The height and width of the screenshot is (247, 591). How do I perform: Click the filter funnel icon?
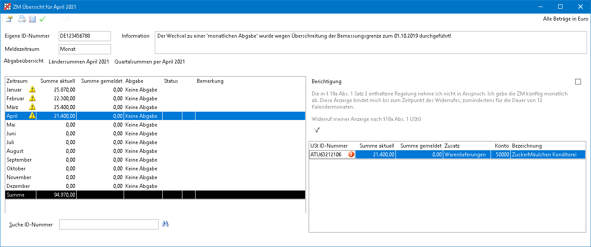coord(317,130)
